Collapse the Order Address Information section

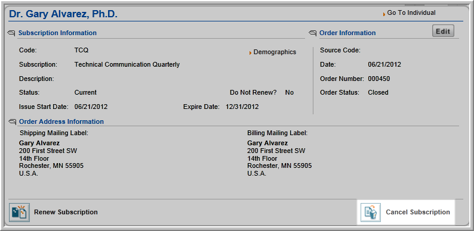[x=12, y=121]
